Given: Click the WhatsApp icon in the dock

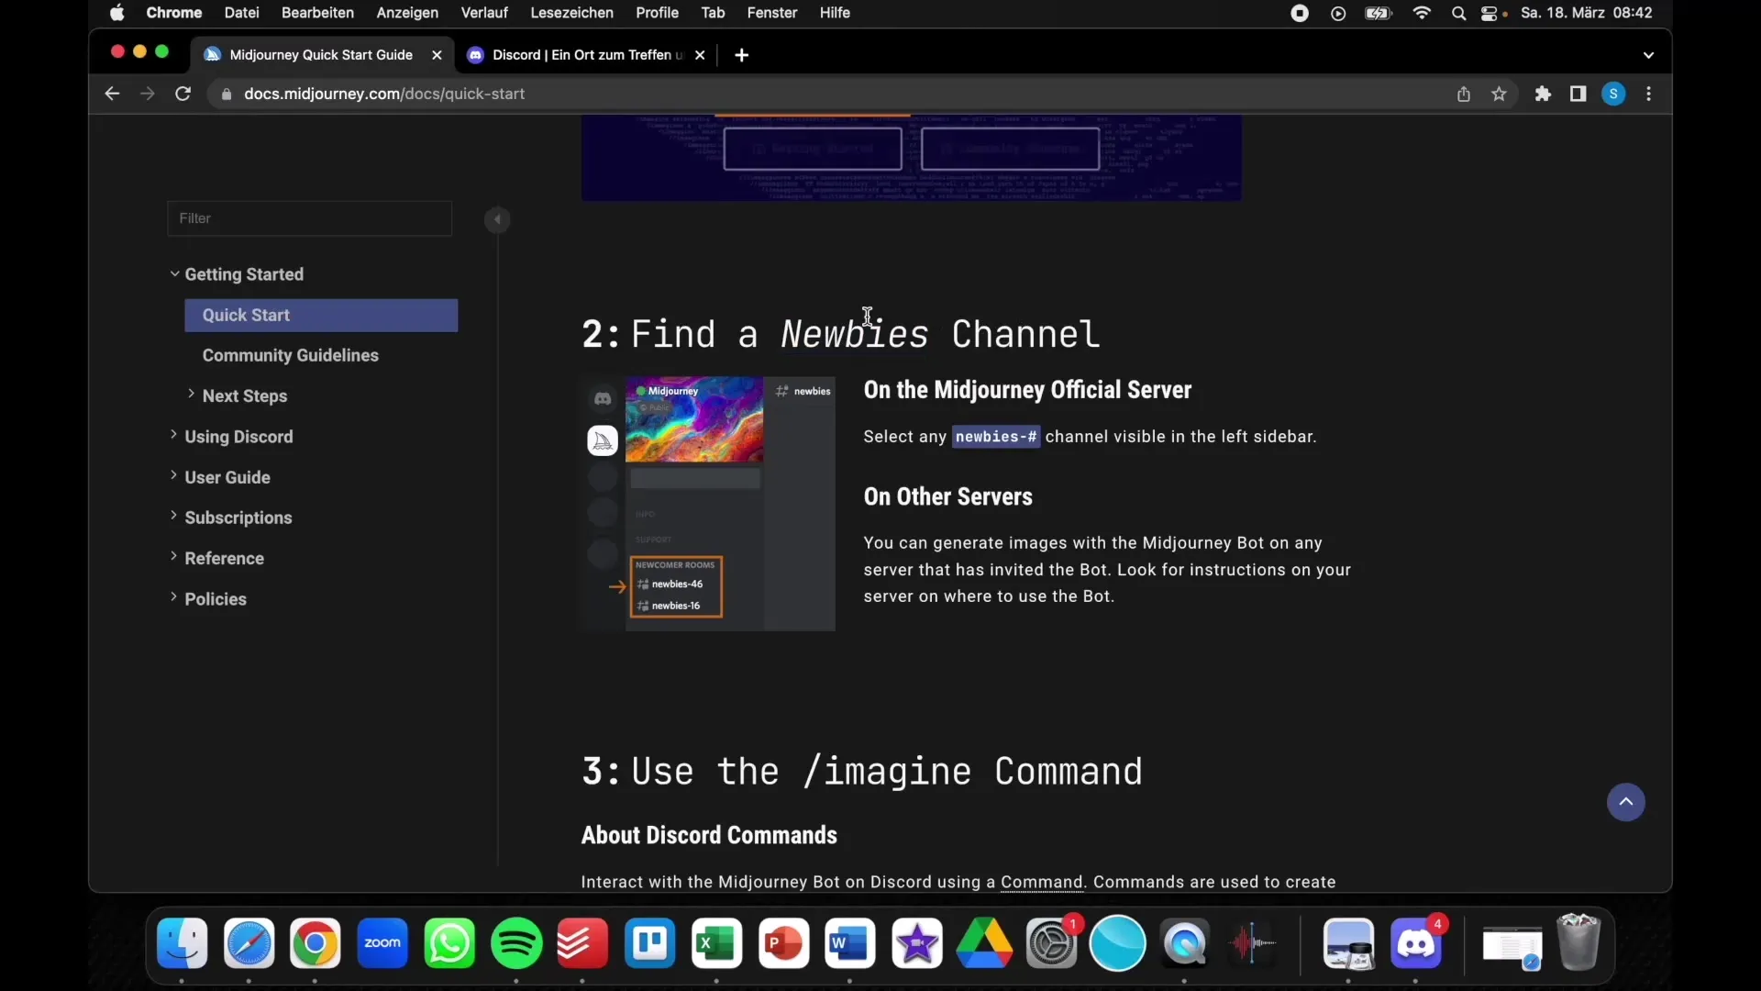Looking at the screenshot, I should coord(450,942).
